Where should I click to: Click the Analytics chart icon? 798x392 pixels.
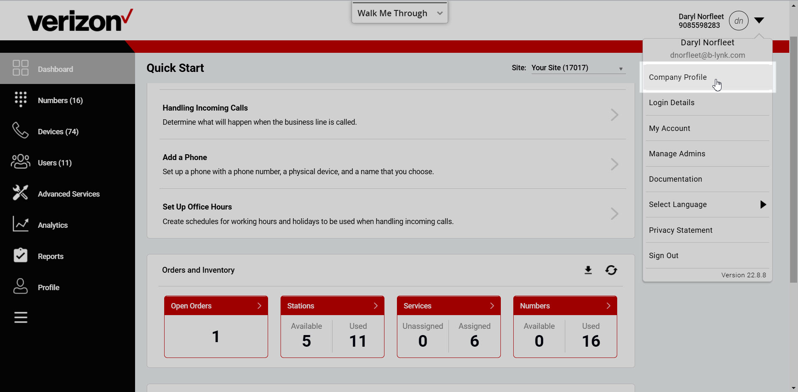20,224
